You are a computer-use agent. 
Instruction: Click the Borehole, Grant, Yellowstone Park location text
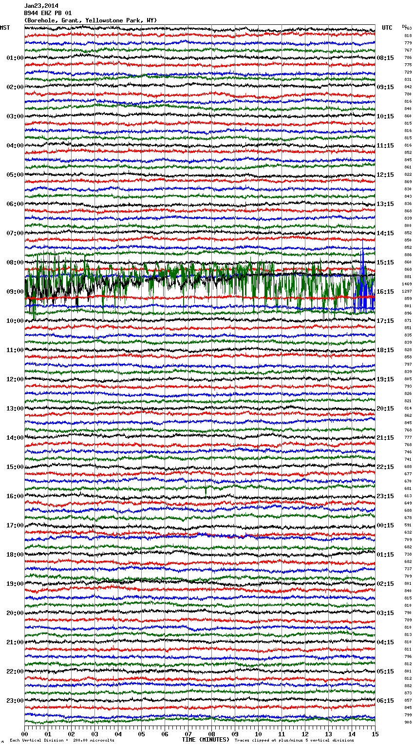[x=91, y=20]
